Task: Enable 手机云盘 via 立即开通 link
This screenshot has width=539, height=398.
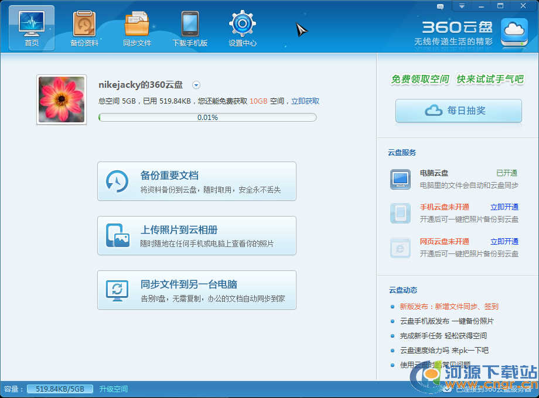Action: point(504,207)
